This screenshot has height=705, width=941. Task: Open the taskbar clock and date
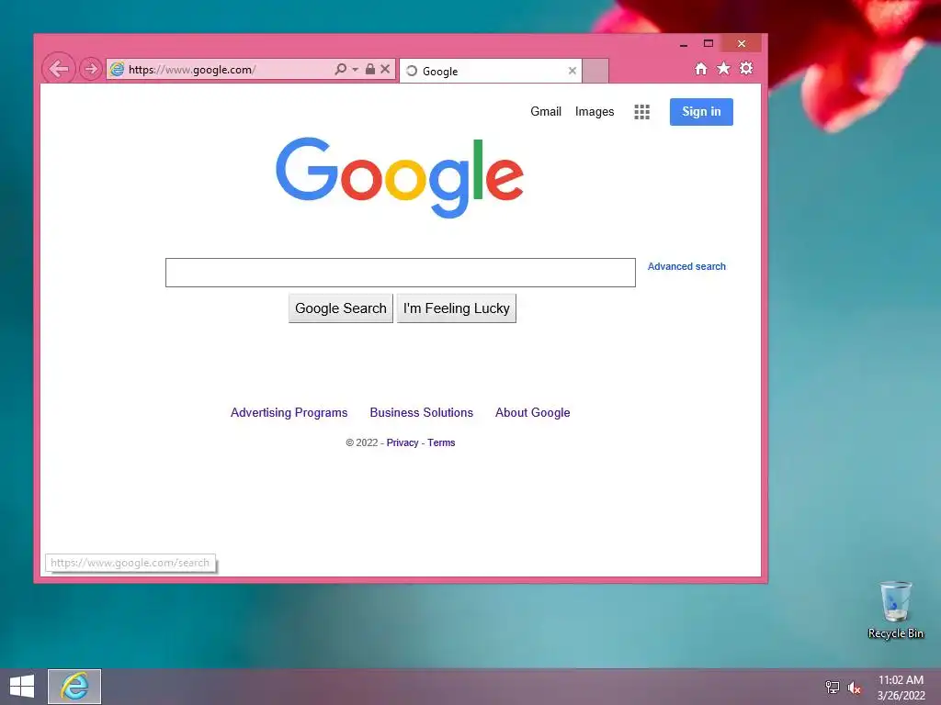tap(901, 688)
